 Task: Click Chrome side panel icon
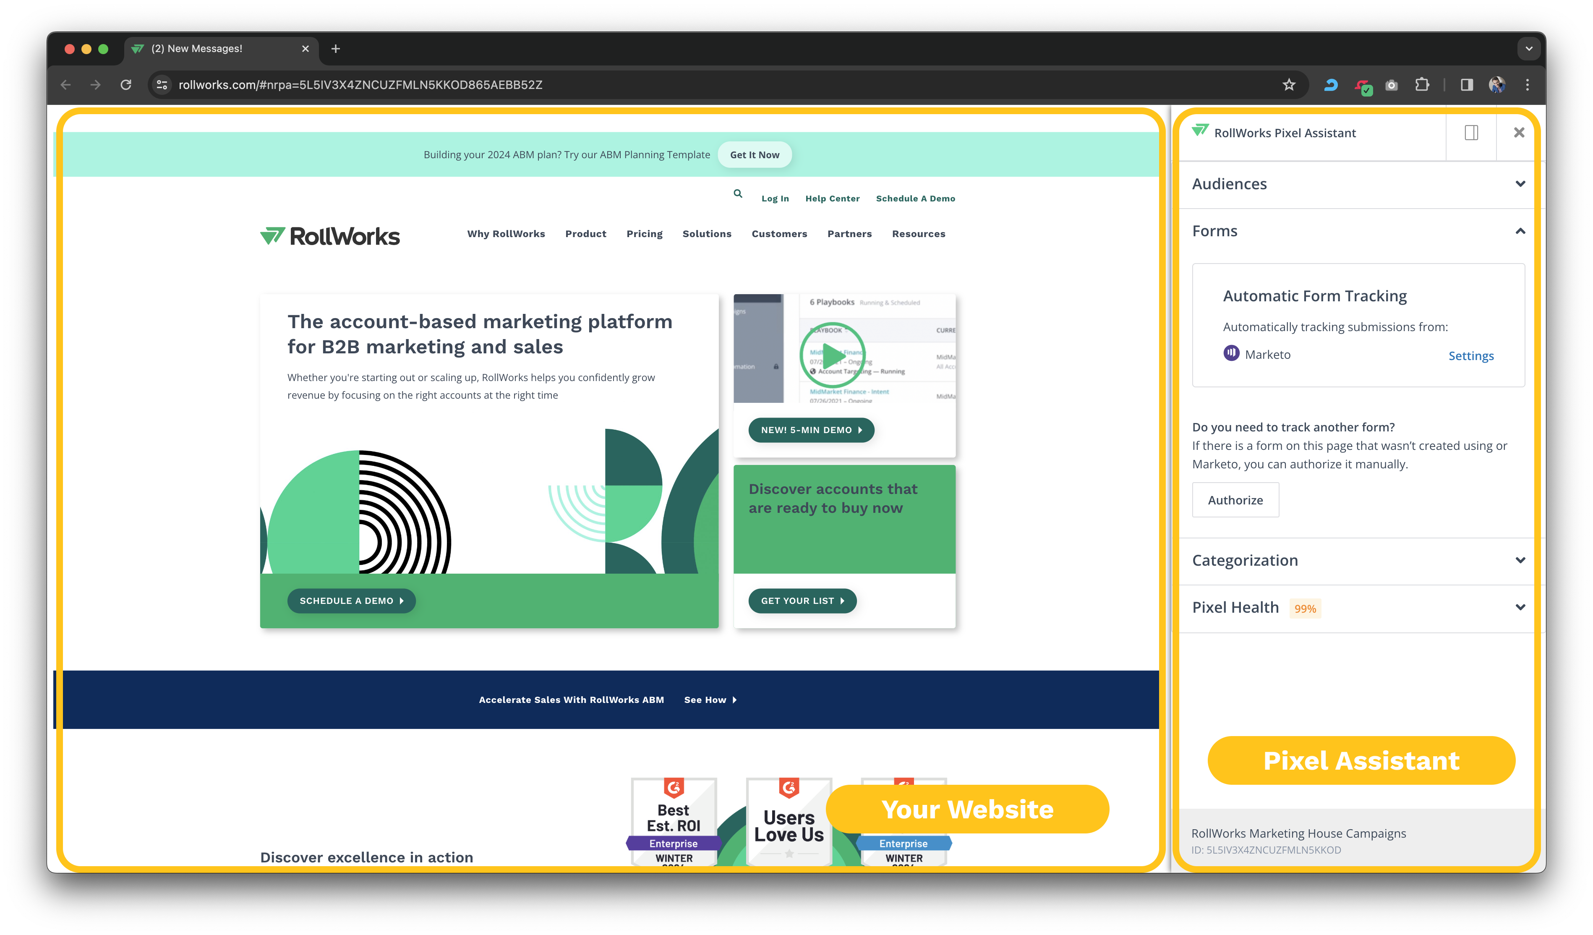[x=1467, y=85]
